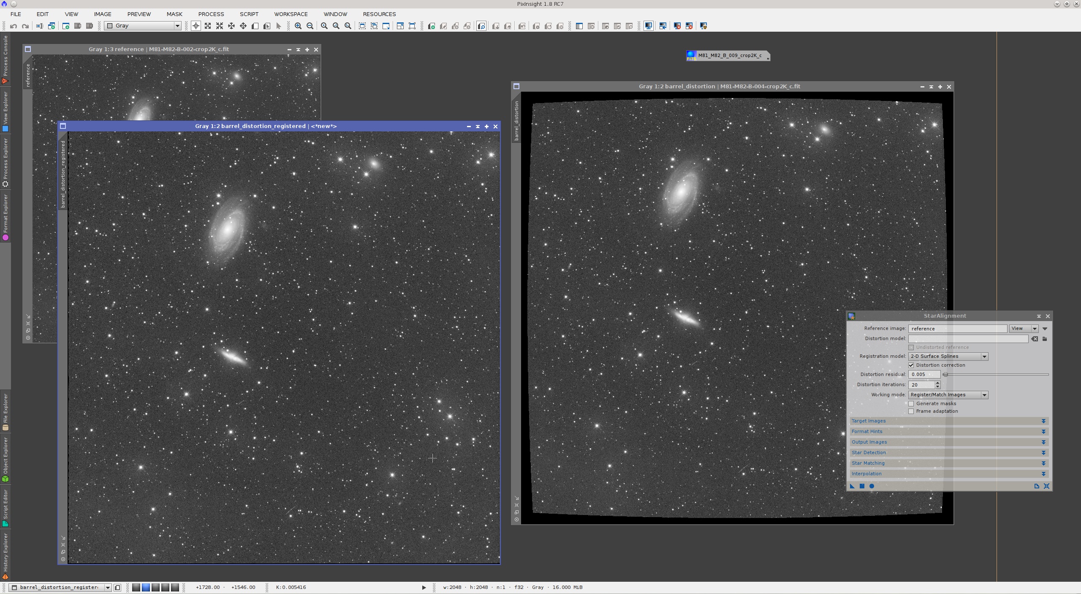Open the Working mode dropdown
The width and height of the screenshot is (1081, 594).
(x=948, y=395)
